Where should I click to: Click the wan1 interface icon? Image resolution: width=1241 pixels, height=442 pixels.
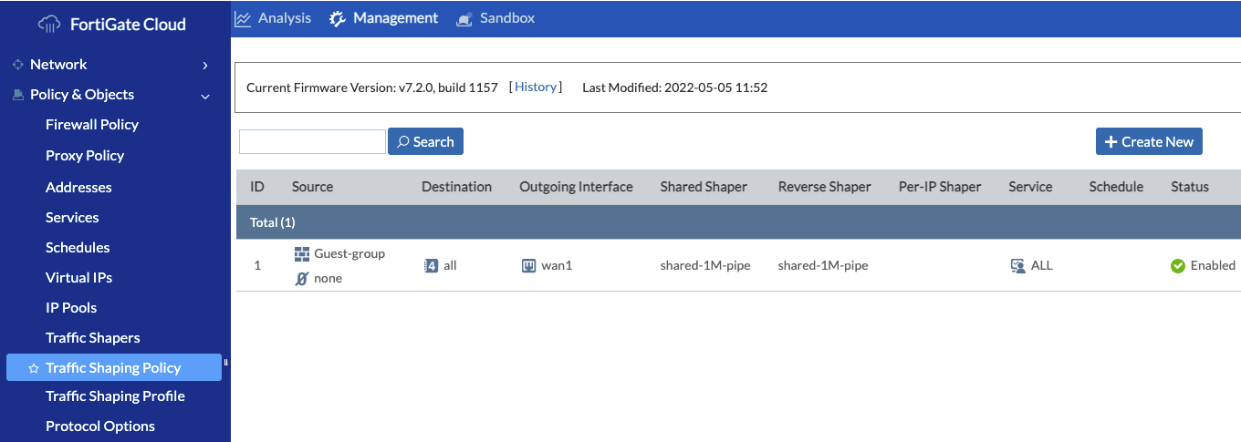pyautogui.click(x=528, y=266)
